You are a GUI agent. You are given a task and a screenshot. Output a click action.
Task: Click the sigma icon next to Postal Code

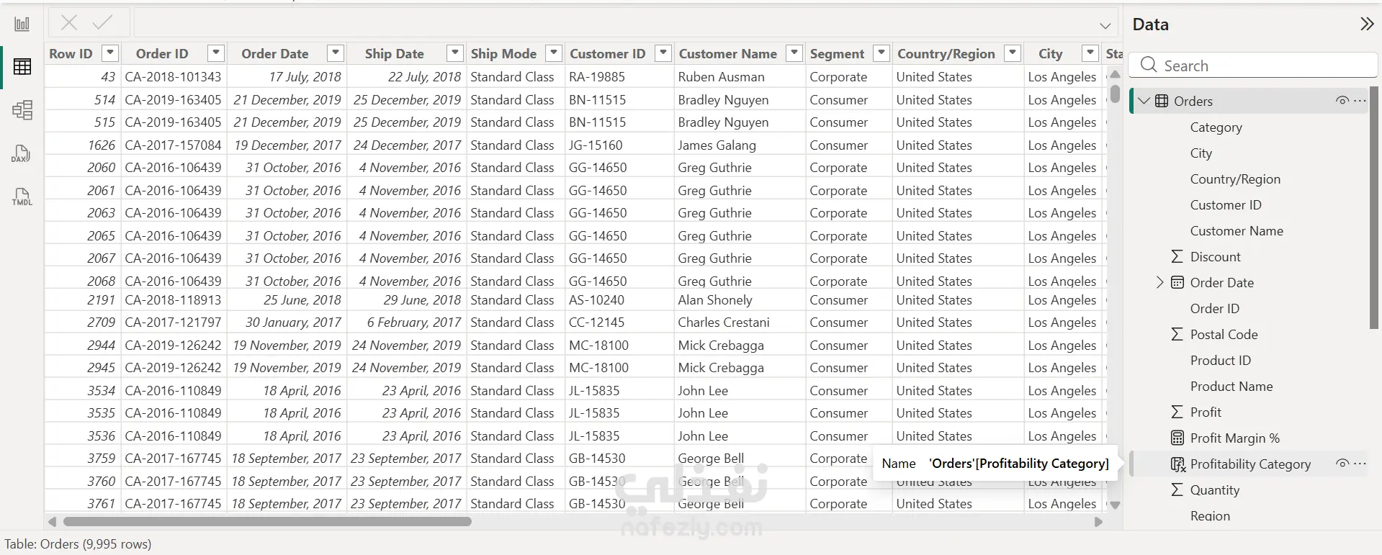[1177, 334]
